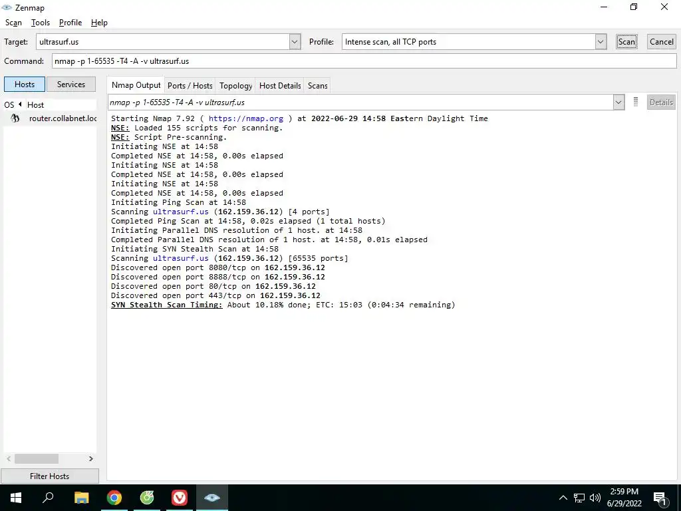Click the OS column sort arrow
This screenshot has height=511, width=681.
(20, 104)
